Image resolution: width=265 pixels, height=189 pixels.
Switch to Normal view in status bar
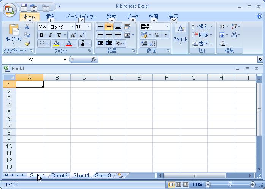click(x=171, y=184)
